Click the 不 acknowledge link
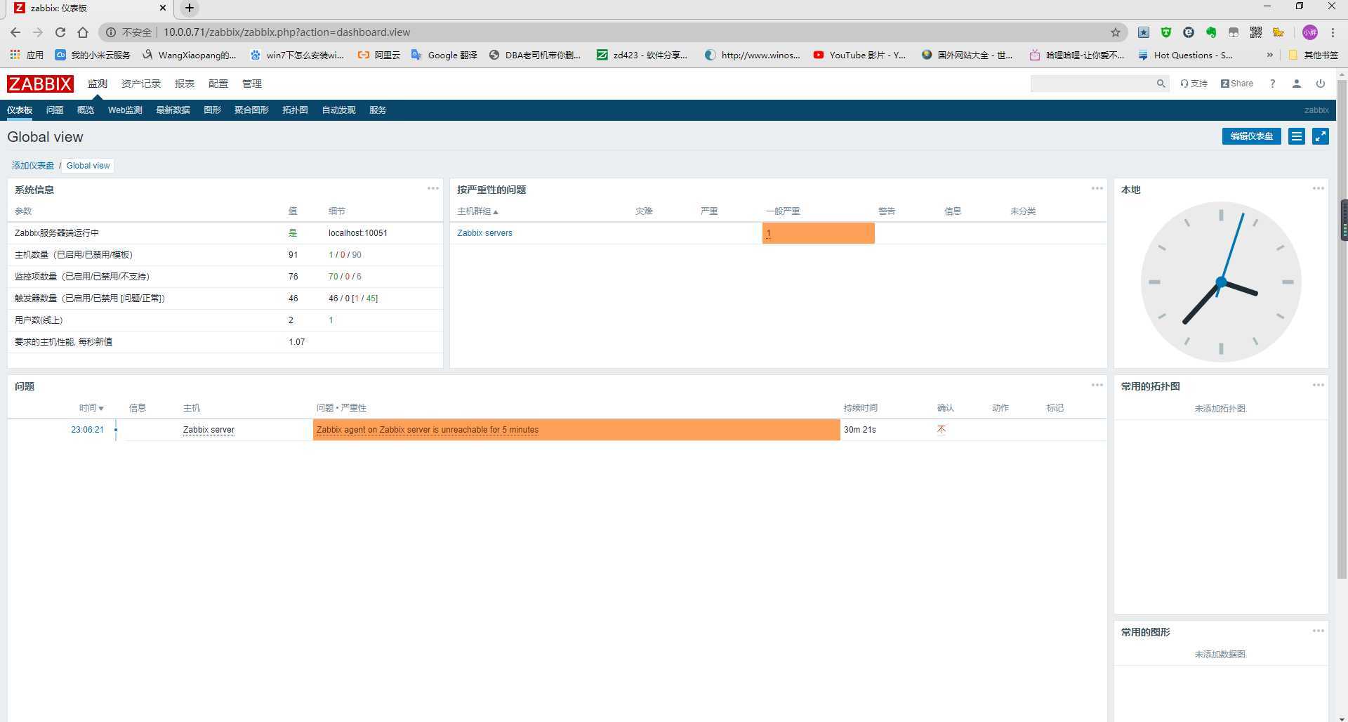This screenshot has height=722, width=1348. (941, 430)
